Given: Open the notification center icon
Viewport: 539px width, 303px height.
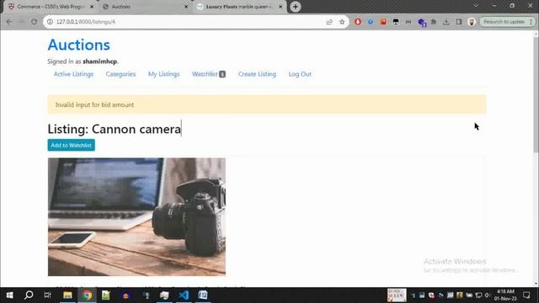Looking at the screenshot, I should pyautogui.click(x=526, y=295).
